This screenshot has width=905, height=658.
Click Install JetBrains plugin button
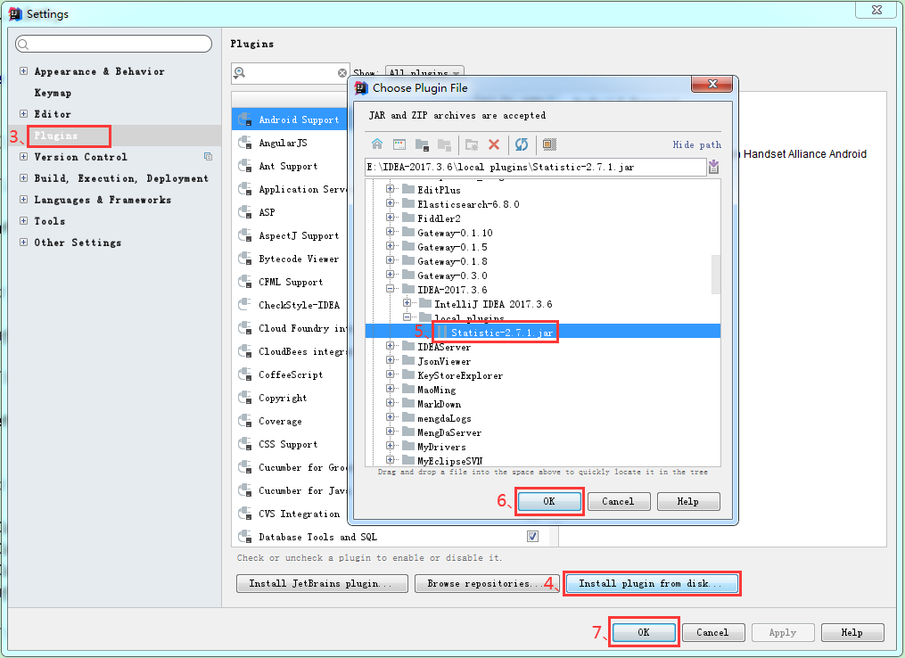coord(322,583)
